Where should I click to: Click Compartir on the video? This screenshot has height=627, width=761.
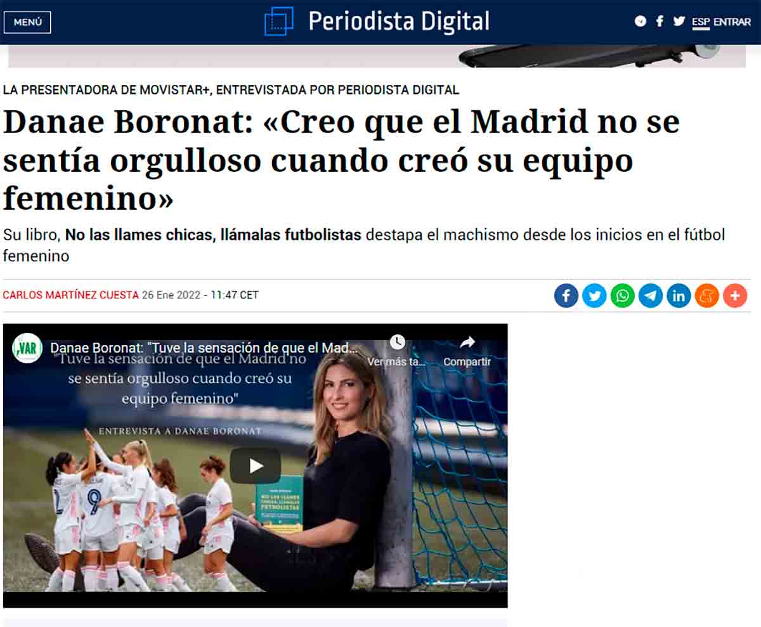point(467,351)
